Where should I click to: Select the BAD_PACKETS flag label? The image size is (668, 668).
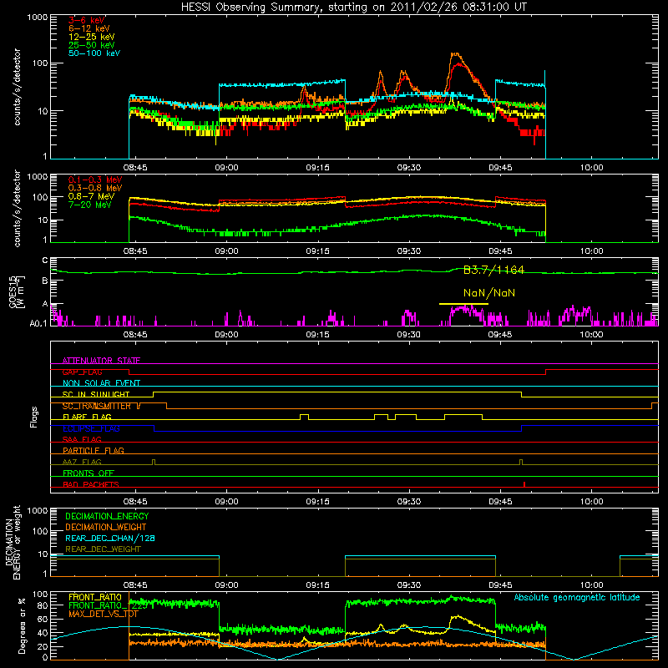(x=91, y=484)
